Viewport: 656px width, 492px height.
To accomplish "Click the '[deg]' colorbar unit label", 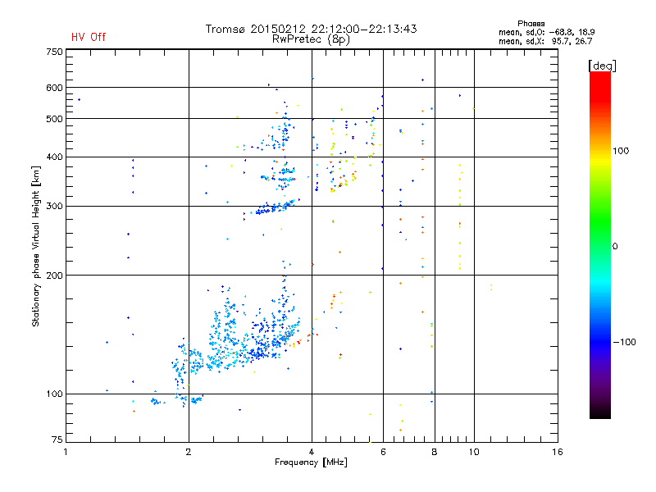I will click(602, 66).
